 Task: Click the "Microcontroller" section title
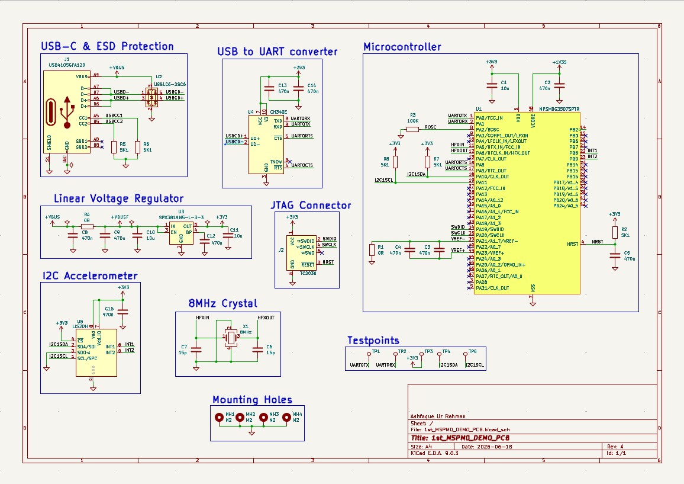coord(402,47)
